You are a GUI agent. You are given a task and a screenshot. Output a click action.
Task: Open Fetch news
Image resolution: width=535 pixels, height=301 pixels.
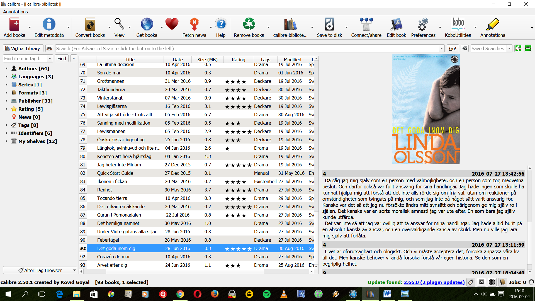(194, 25)
